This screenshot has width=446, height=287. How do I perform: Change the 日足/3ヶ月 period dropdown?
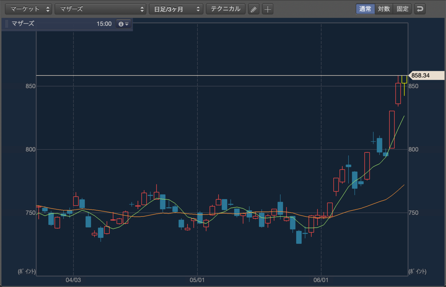[176, 9]
